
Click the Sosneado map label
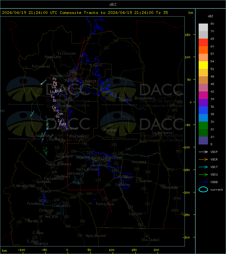tap(44, 182)
